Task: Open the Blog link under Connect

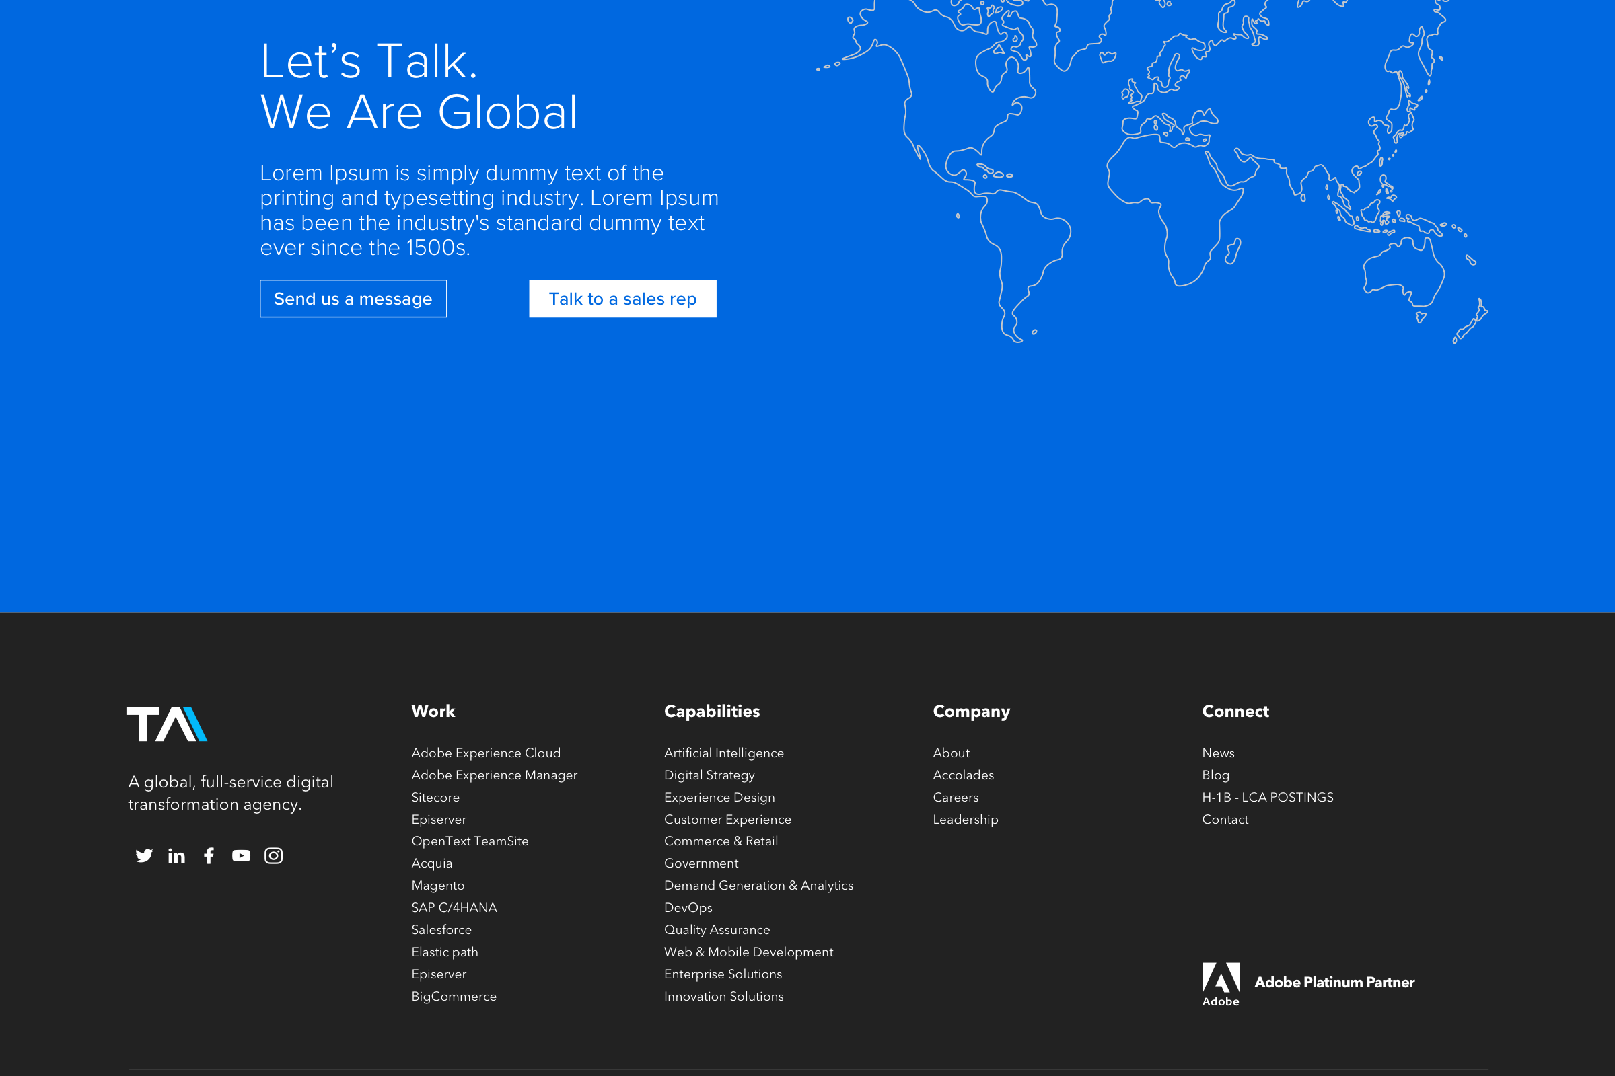Action: 1215,775
